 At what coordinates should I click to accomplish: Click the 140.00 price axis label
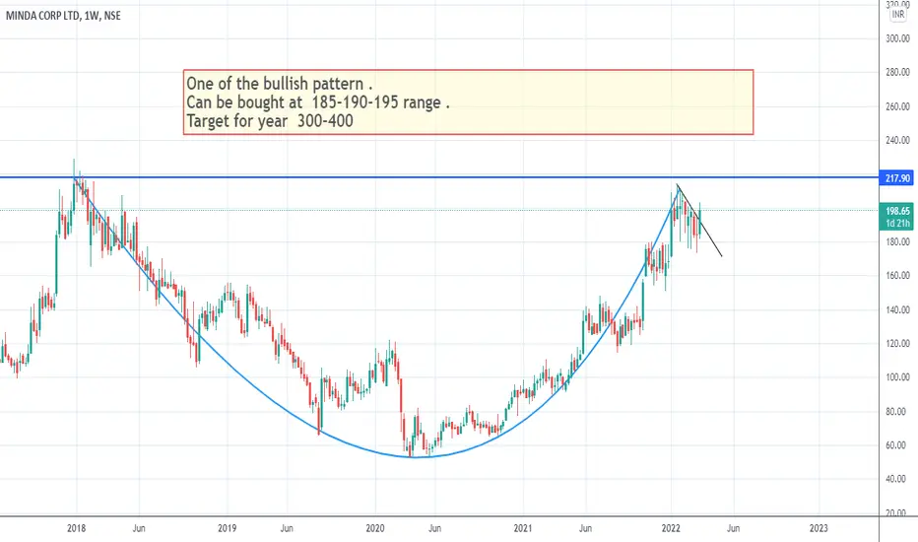[898, 309]
